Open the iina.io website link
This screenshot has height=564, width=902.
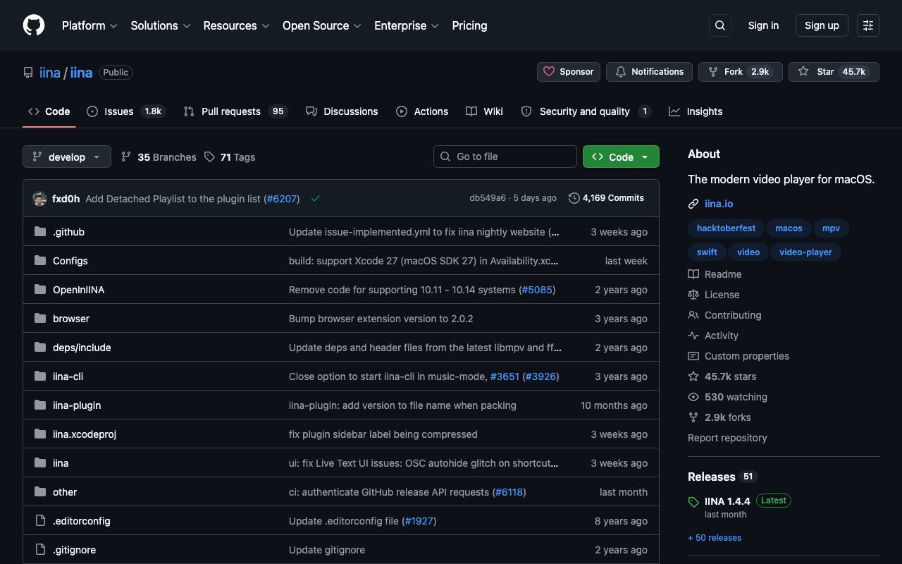pyautogui.click(x=719, y=204)
